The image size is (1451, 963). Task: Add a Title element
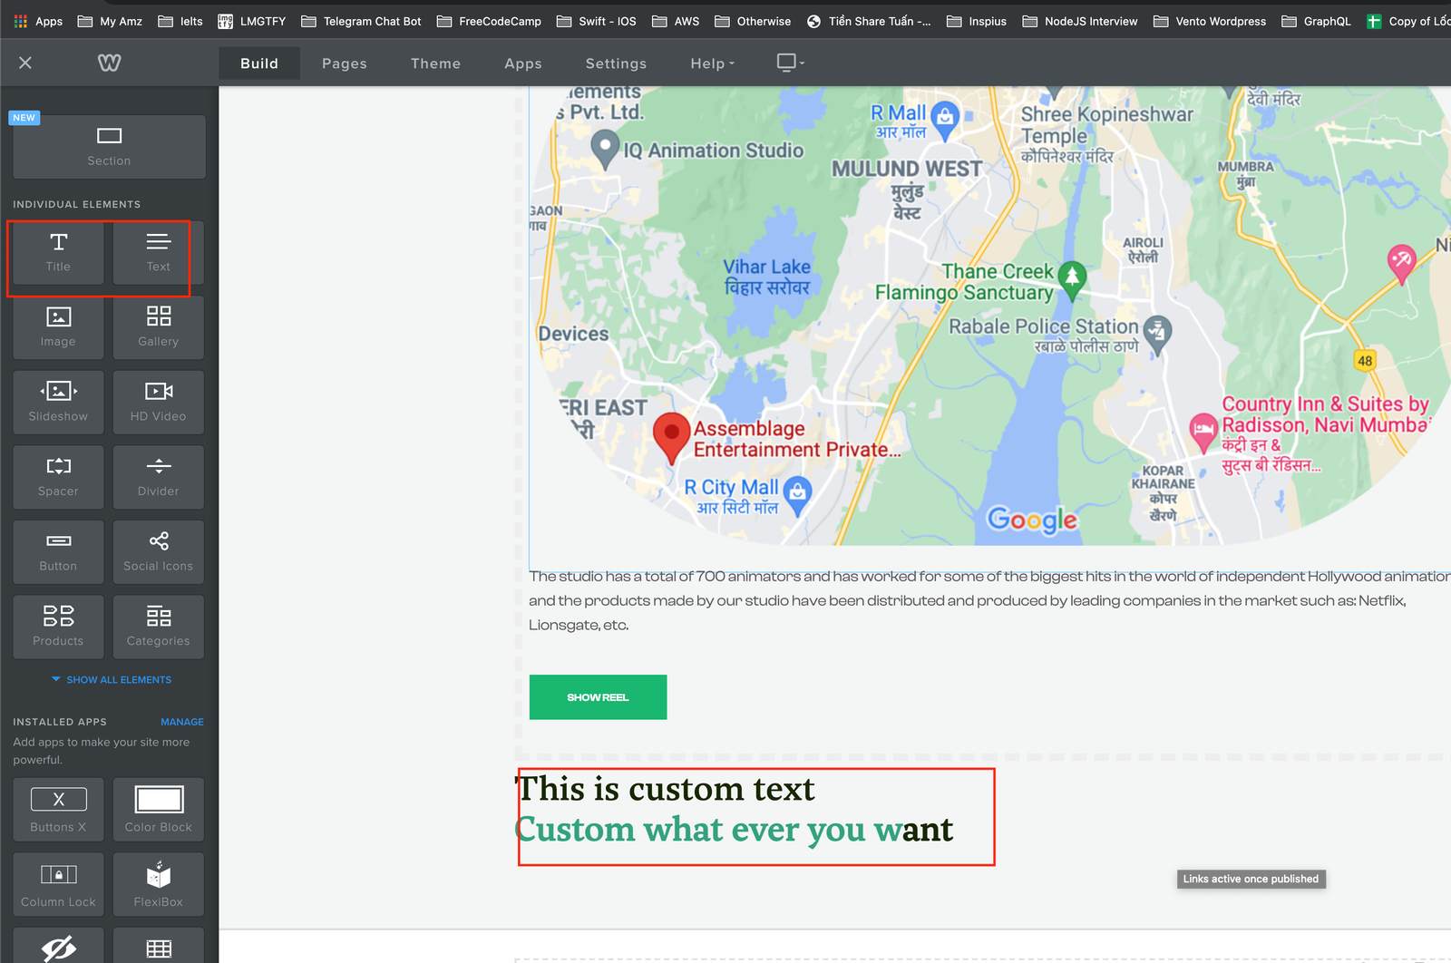57,252
